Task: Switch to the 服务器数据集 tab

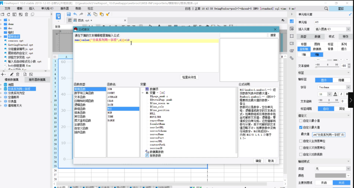Action: [37, 80]
